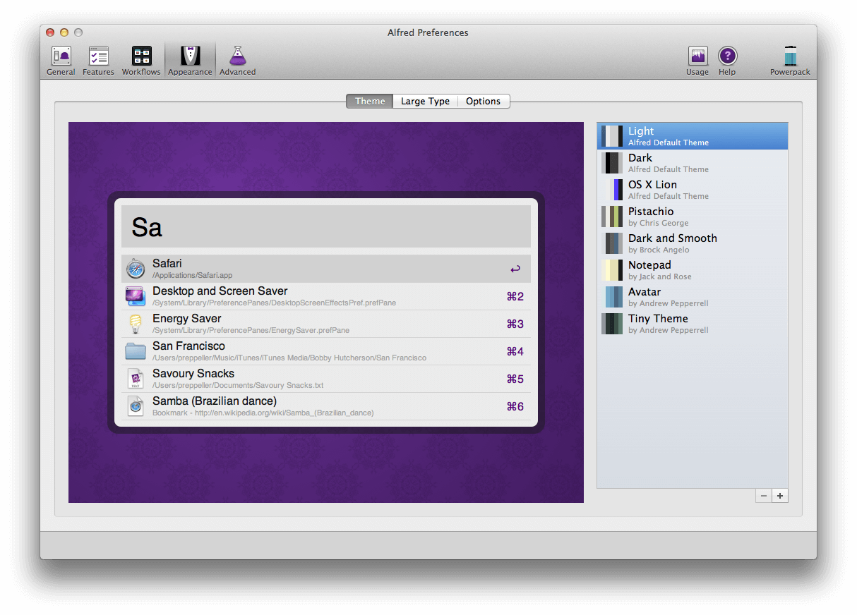Open the General preferences pane
This screenshot has height=615, width=857.
point(61,59)
